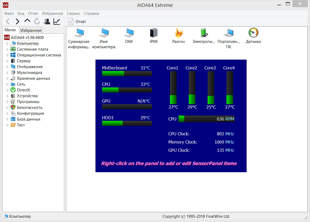The width and height of the screenshot is (310, 222).
Task: Click the 802 MHz CPU Clock value
Action: pyautogui.click(x=225, y=134)
